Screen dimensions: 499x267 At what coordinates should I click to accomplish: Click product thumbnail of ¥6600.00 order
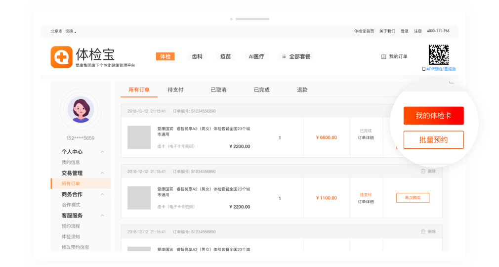tap(139, 137)
